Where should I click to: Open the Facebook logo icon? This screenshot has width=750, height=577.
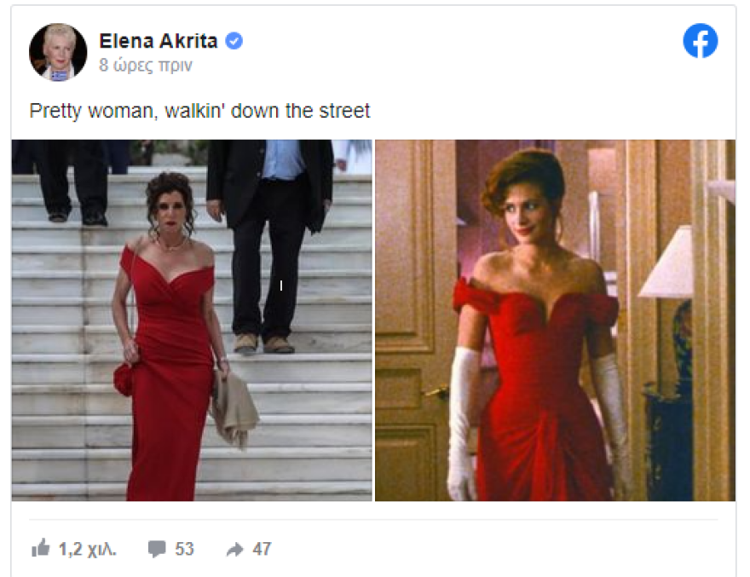[700, 41]
